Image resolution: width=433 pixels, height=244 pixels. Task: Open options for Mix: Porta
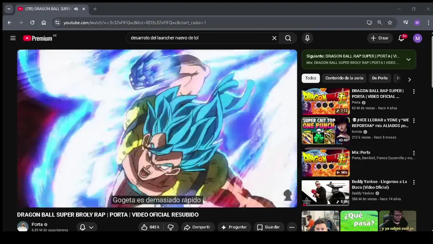pyautogui.click(x=414, y=153)
